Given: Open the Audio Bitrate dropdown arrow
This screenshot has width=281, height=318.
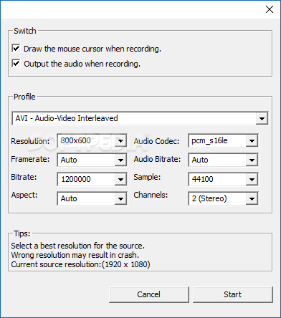Looking at the screenshot, I should tap(252, 160).
